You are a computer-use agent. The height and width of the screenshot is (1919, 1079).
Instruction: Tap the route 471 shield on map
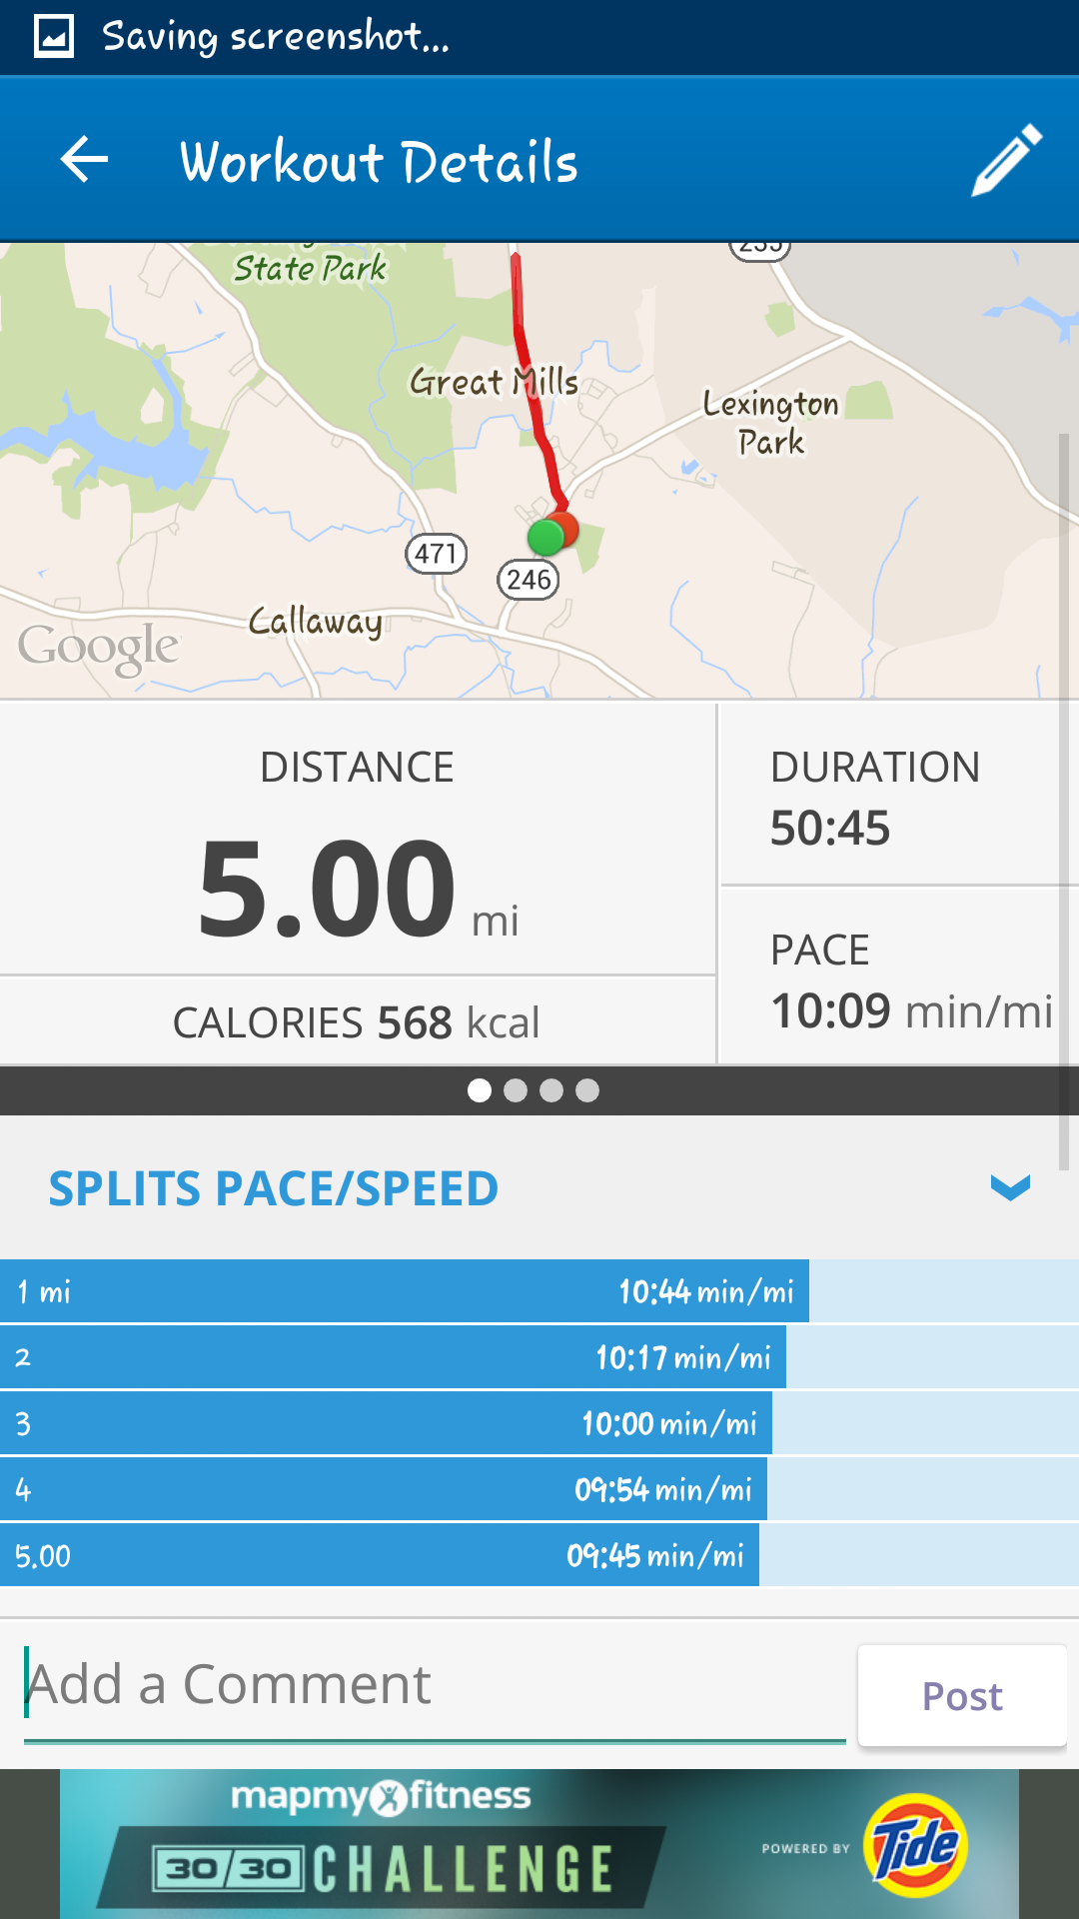coord(437,554)
